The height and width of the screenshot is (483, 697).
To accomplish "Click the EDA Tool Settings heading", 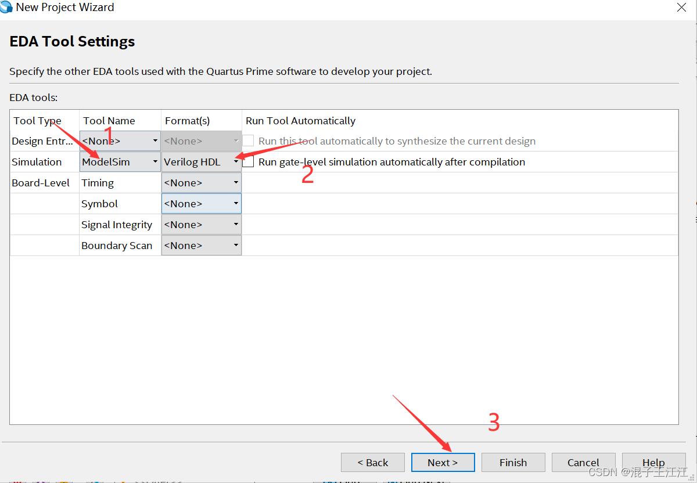I will tap(72, 42).
